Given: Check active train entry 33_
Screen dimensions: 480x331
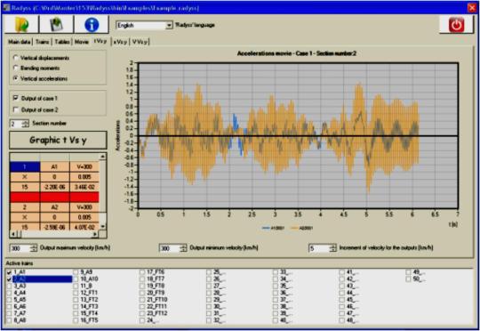Looking at the screenshot, I should [276, 272].
